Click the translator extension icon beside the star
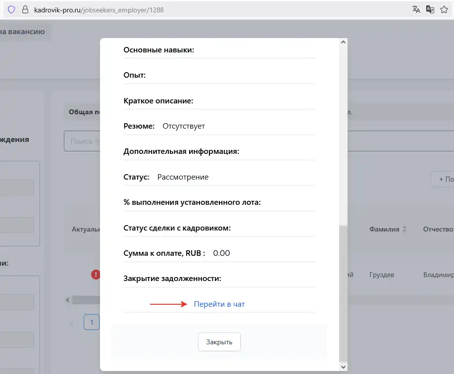The width and height of the screenshot is (454, 374). pyautogui.click(x=430, y=9)
